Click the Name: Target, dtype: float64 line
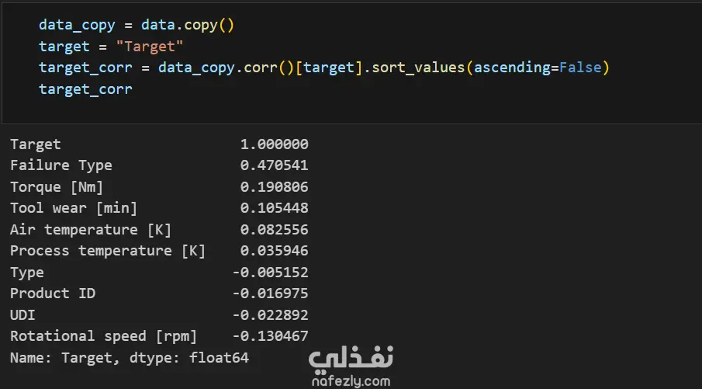The image size is (702, 389). [130, 358]
